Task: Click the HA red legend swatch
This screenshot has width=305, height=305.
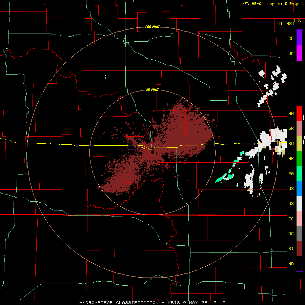Action: point(299,113)
